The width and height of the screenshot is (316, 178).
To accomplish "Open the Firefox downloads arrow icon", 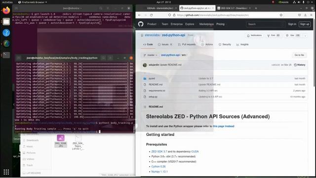I will [x=305, y=15].
